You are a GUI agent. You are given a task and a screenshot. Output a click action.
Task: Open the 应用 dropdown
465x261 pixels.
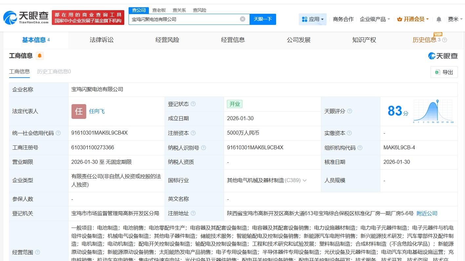click(313, 19)
